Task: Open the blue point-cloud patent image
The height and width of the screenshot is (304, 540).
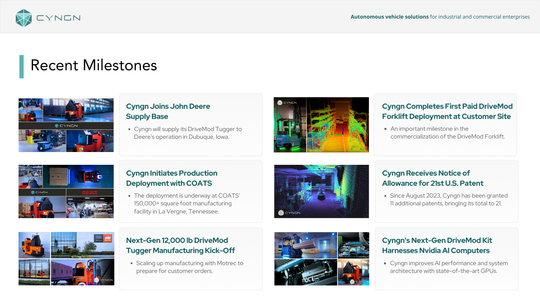Action: coord(321,192)
